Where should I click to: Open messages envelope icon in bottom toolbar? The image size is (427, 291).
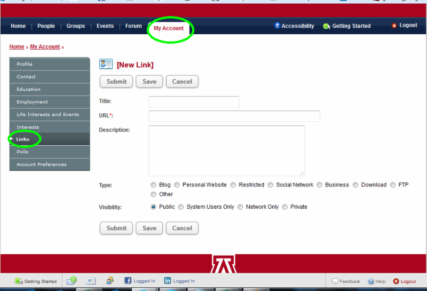tap(72, 280)
